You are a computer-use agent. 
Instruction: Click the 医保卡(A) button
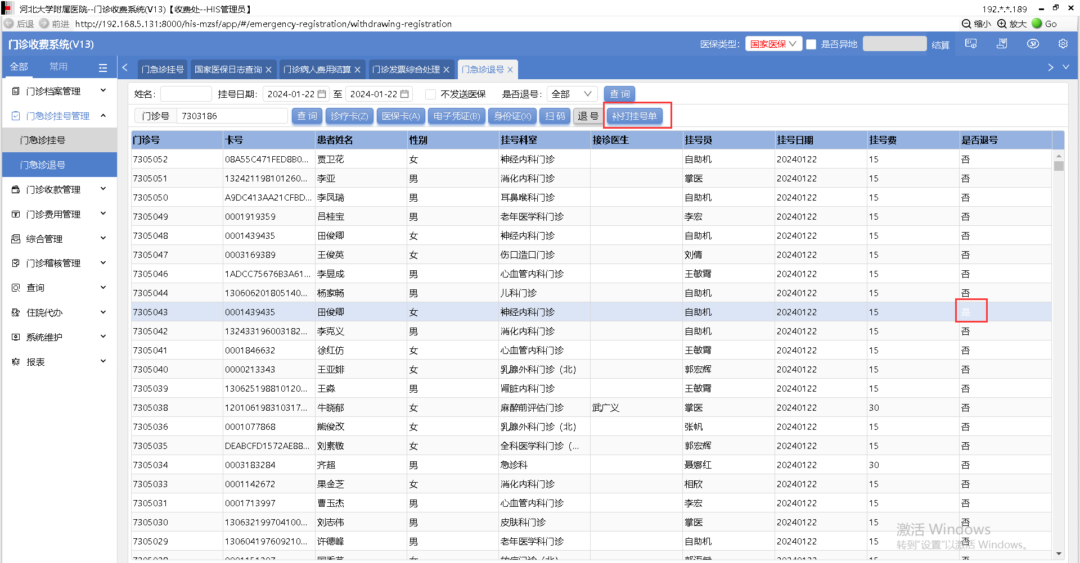point(400,116)
